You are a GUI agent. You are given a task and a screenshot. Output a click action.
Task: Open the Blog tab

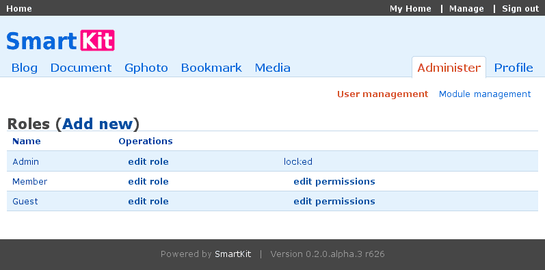[x=25, y=68]
